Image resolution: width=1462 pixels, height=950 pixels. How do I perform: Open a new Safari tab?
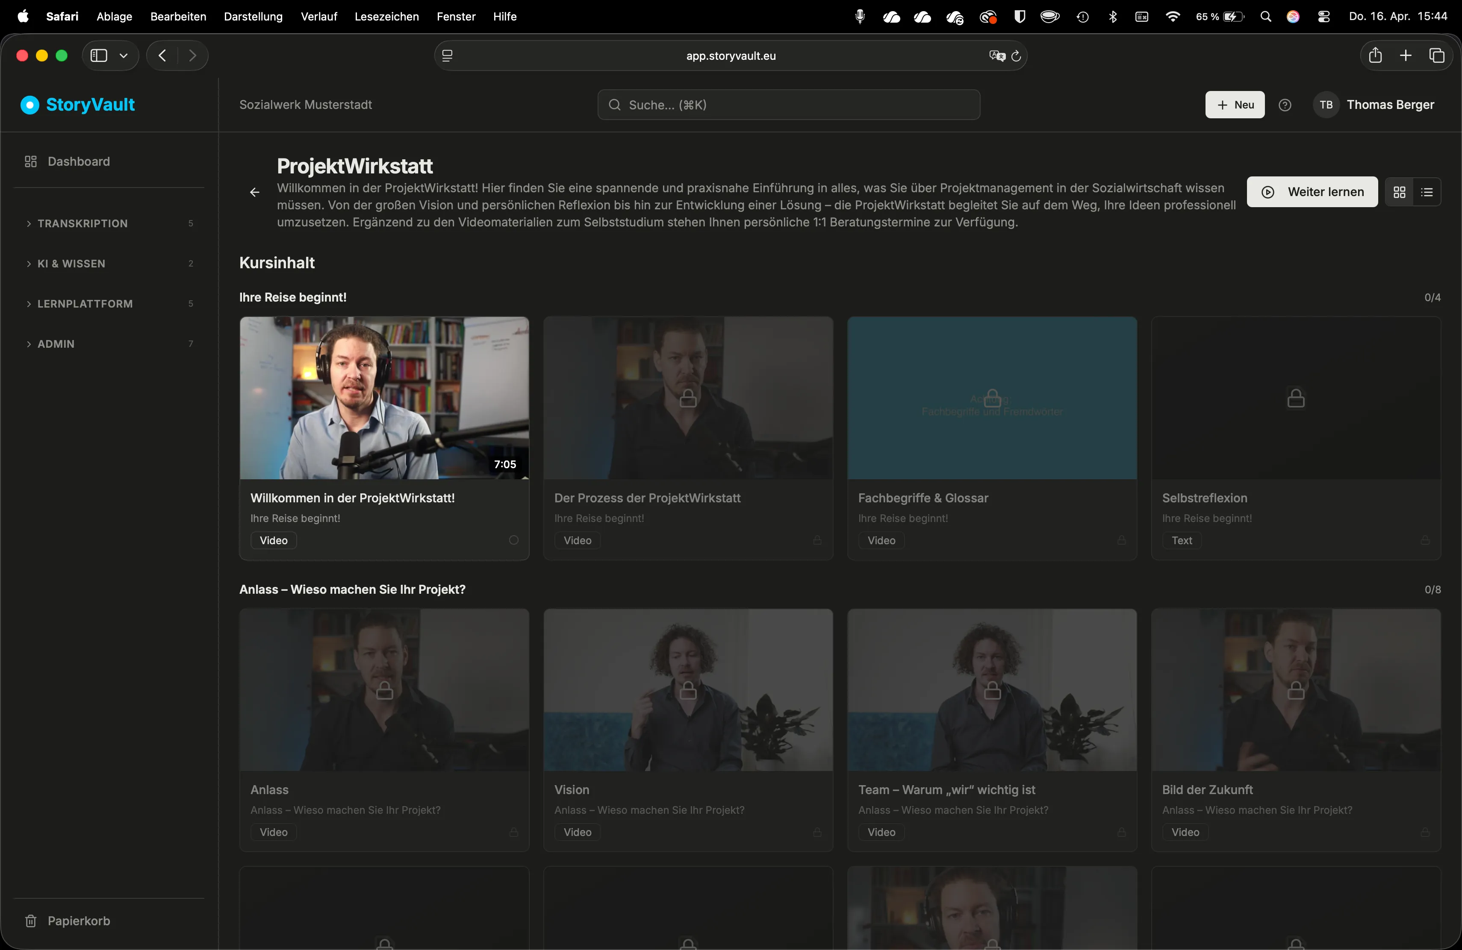click(x=1406, y=56)
